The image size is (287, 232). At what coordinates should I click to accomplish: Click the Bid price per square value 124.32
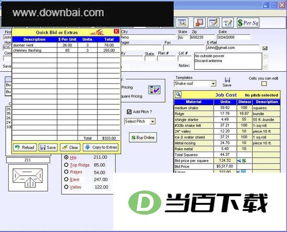225,161
